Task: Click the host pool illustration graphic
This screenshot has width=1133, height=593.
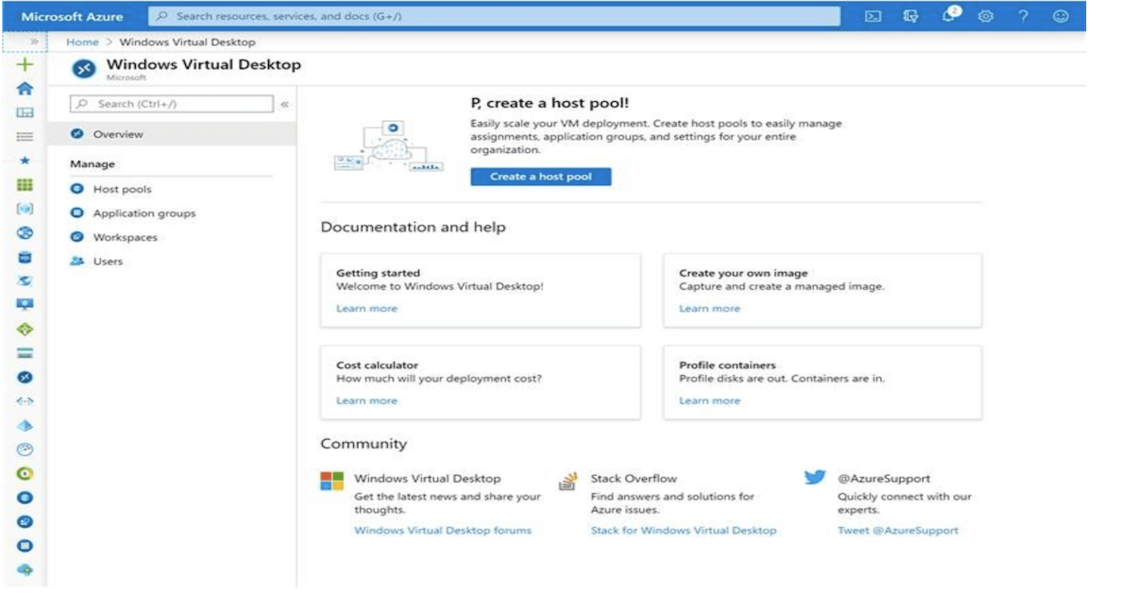Action: [388, 145]
